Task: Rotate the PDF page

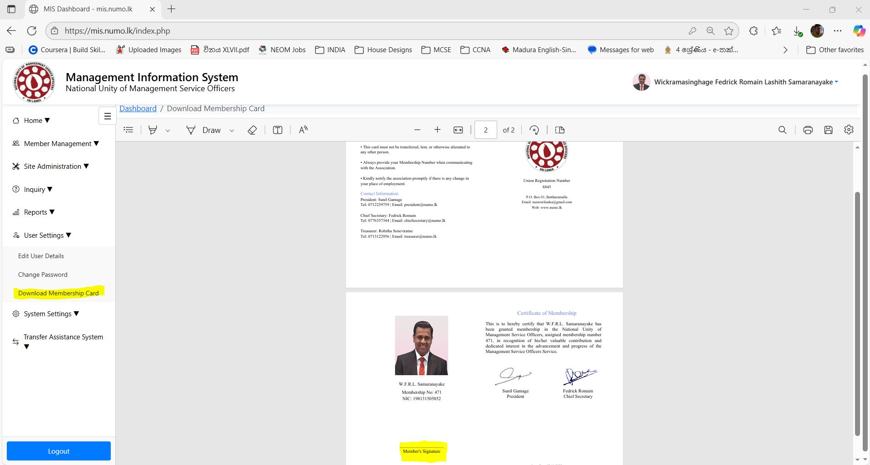Action: 534,130
